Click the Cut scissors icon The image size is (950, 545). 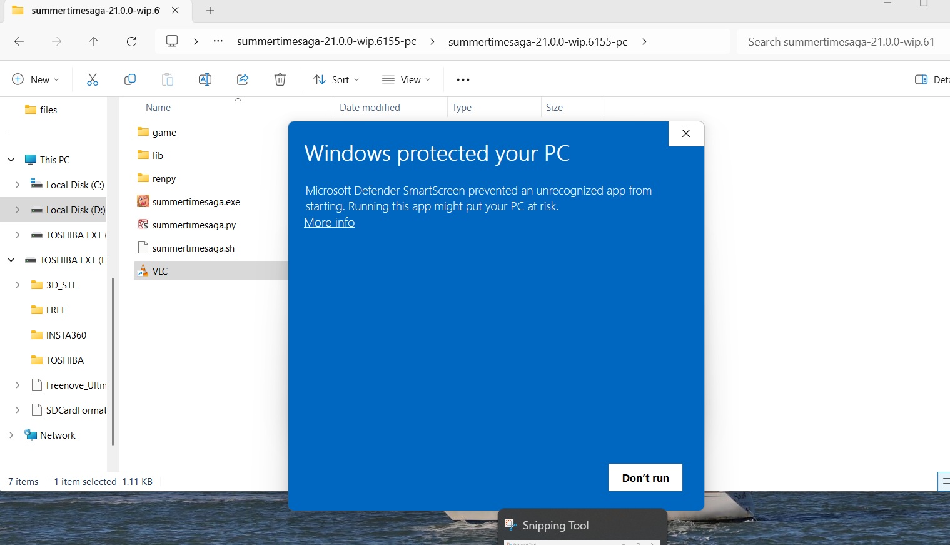click(x=93, y=79)
